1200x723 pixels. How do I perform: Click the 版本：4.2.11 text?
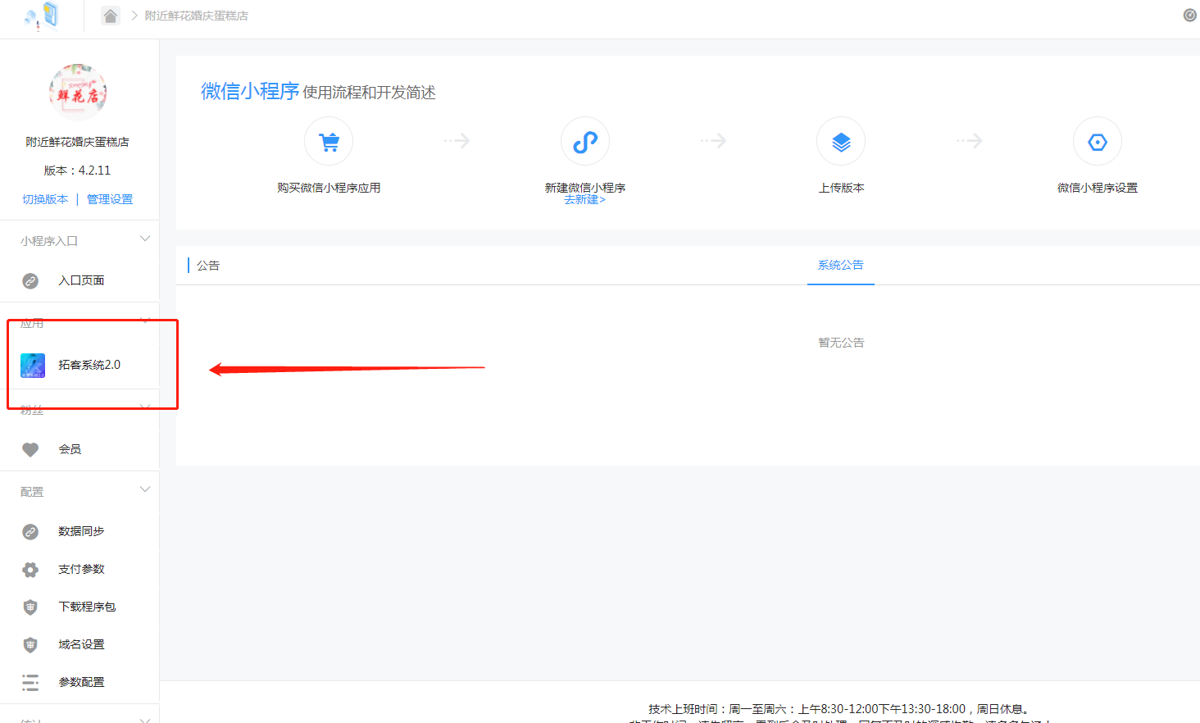point(77,171)
